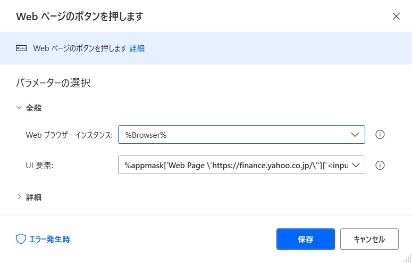
Task: Click the shield icon next to エラー発生時
Action: (21, 239)
